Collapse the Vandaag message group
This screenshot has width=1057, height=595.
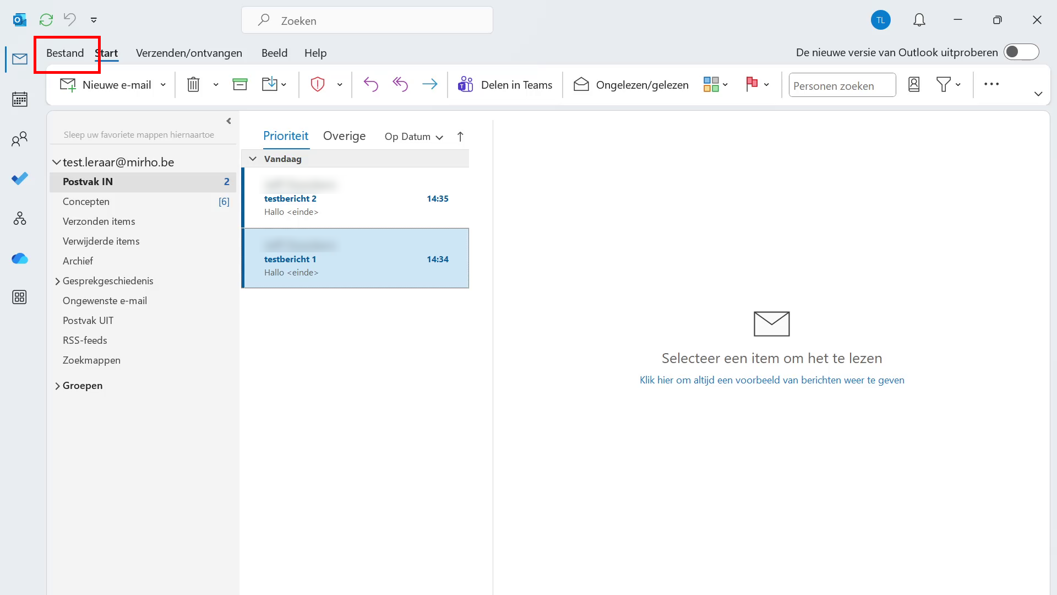click(253, 159)
